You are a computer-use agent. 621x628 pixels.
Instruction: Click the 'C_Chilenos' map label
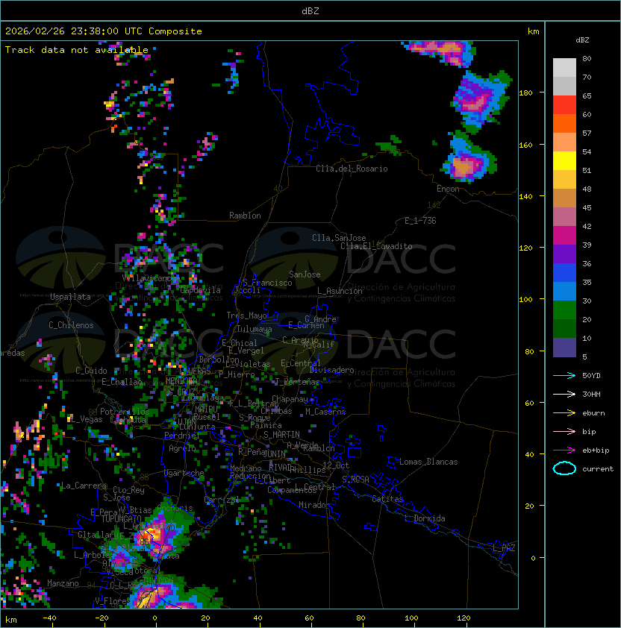click(71, 325)
